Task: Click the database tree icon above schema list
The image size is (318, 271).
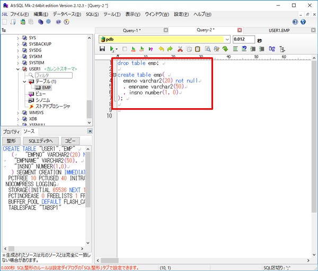Action: [4, 30]
